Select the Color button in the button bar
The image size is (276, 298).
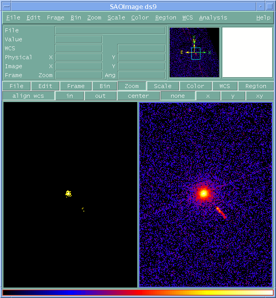click(196, 86)
